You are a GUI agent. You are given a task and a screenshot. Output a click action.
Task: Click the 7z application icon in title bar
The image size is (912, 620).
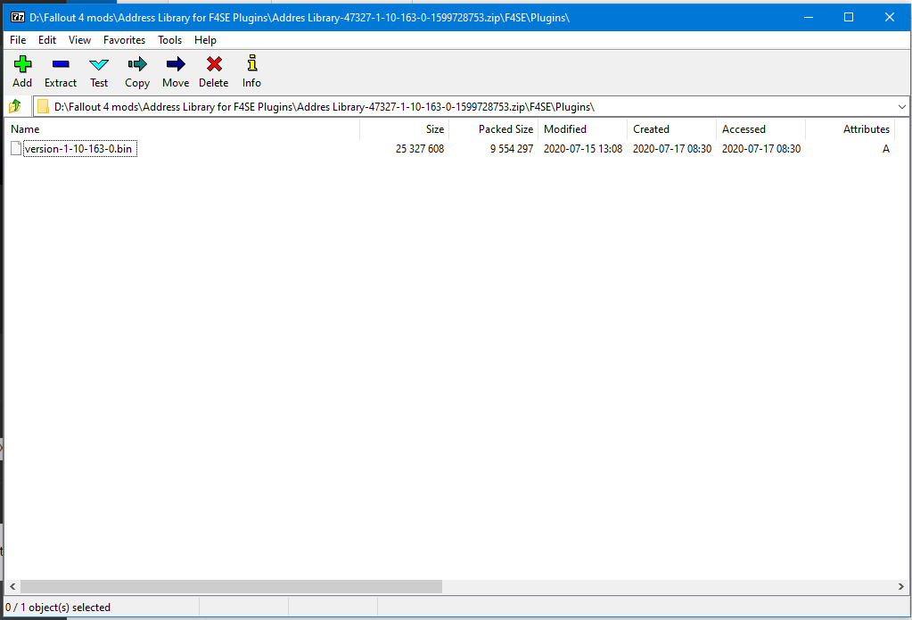(x=17, y=17)
